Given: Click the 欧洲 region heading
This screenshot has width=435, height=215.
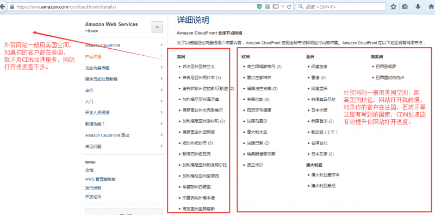Looking at the screenshot, I should 246,56.
